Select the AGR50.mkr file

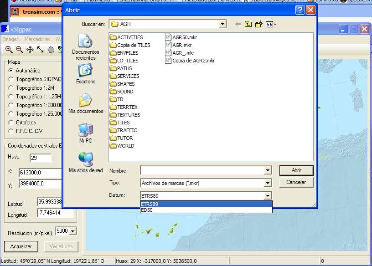pyautogui.click(x=184, y=37)
